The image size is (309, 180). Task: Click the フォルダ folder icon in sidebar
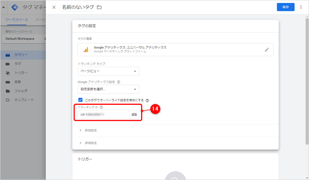(8, 91)
